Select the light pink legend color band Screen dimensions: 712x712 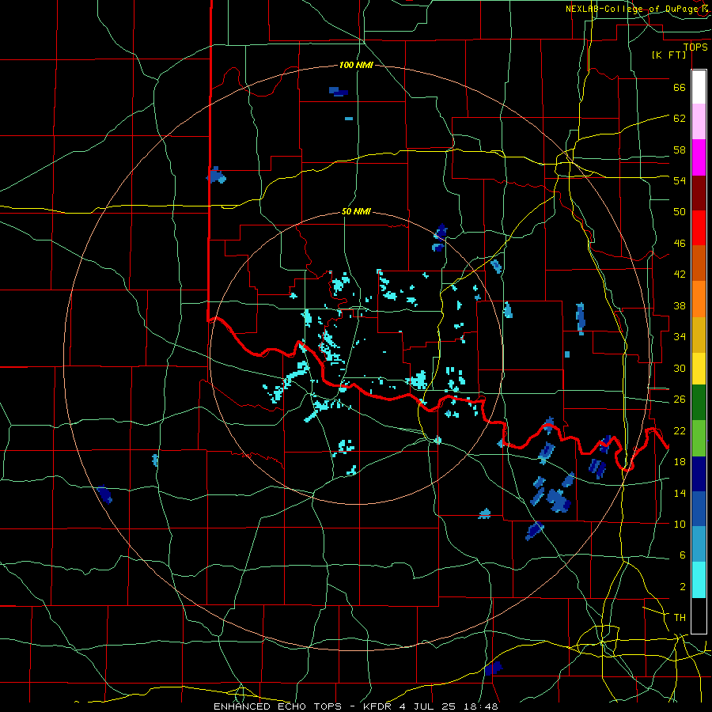699,122
